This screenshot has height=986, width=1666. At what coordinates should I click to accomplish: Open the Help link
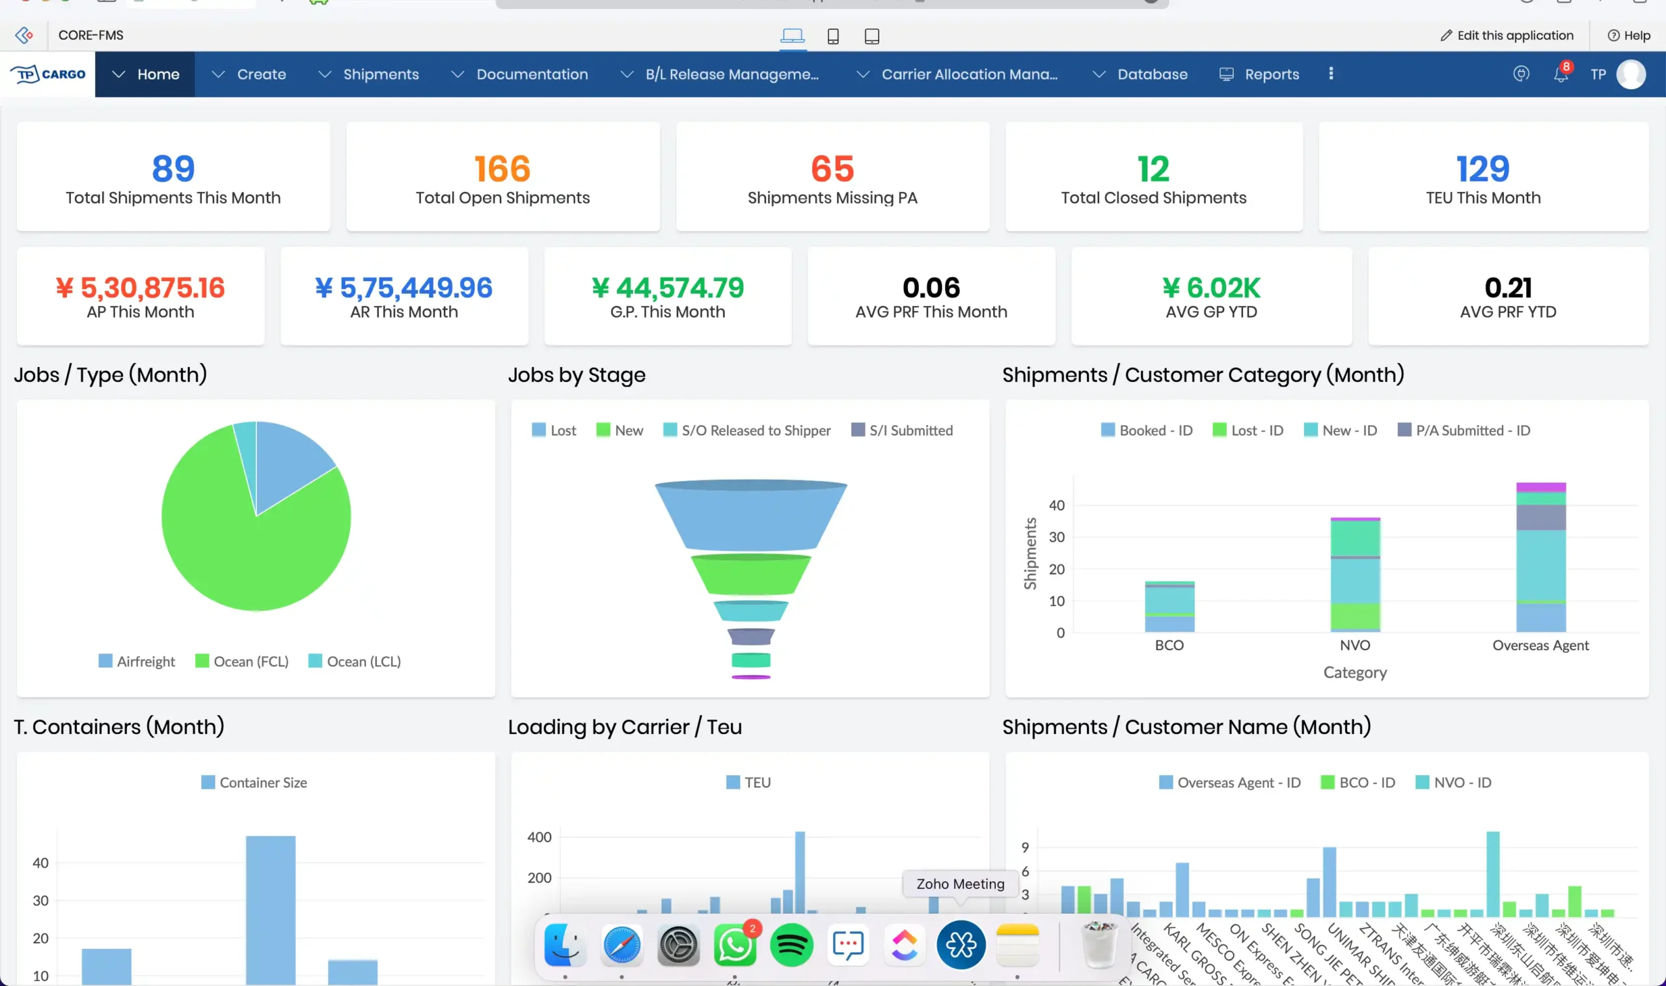pos(1629,36)
